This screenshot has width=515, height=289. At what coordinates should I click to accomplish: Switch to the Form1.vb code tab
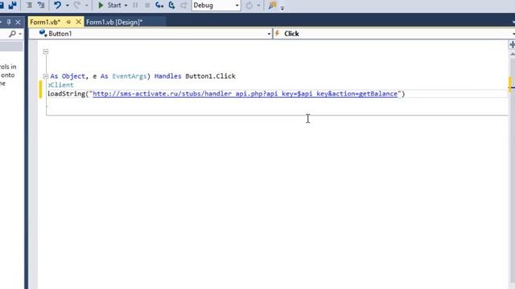[x=45, y=22]
